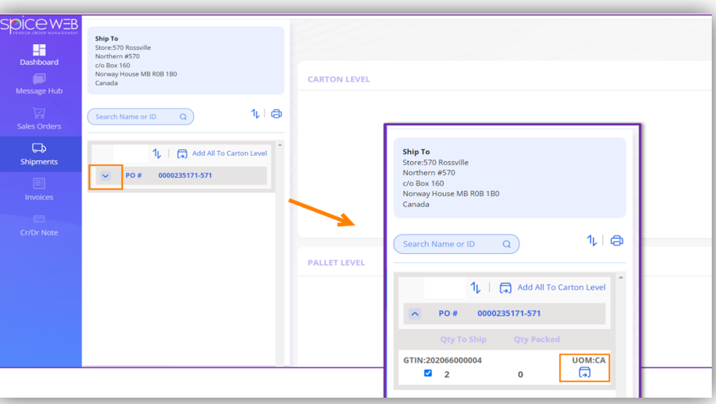Click carton icon beside left Add All To Carton Level
This screenshot has width=716, height=404.
pyautogui.click(x=182, y=154)
